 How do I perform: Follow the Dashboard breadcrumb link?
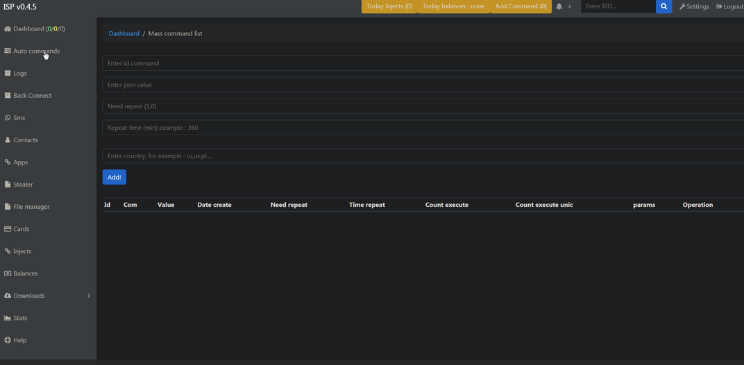coord(124,33)
